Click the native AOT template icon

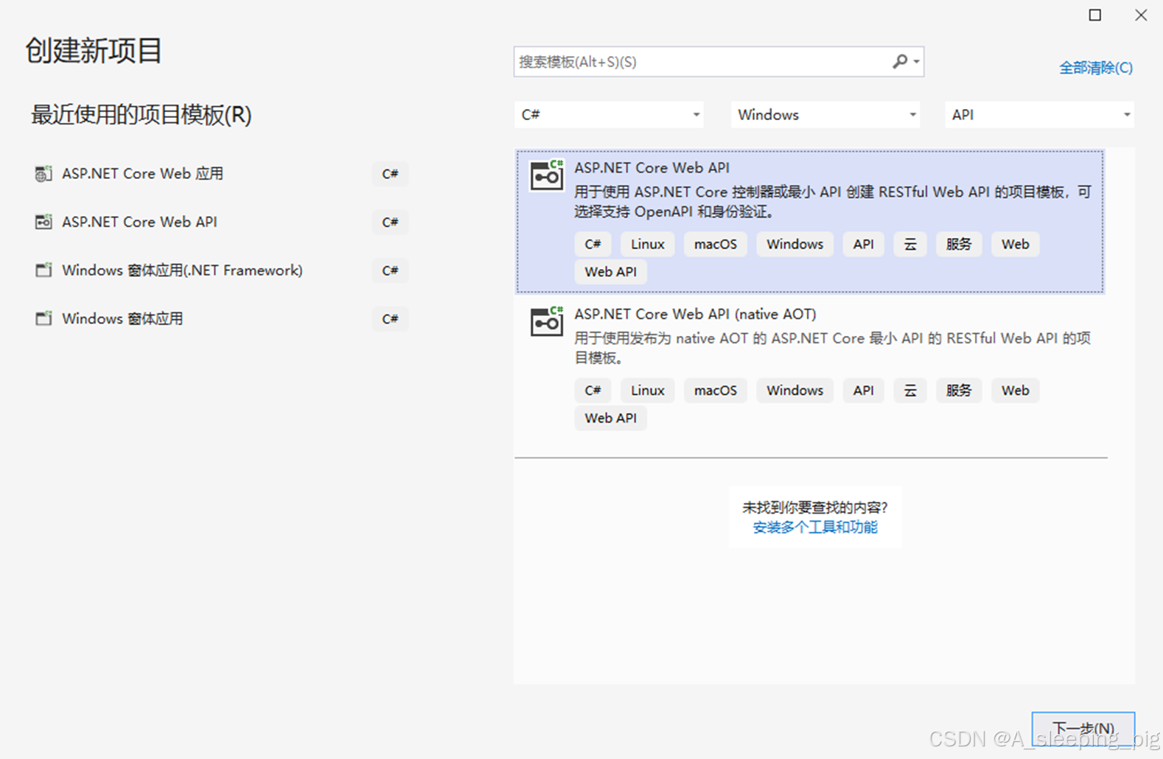547,322
